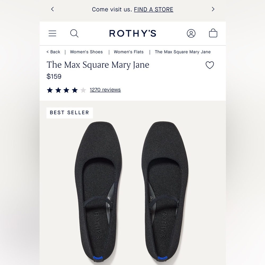Open the Women's Shoes breadcrumb

(86, 52)
